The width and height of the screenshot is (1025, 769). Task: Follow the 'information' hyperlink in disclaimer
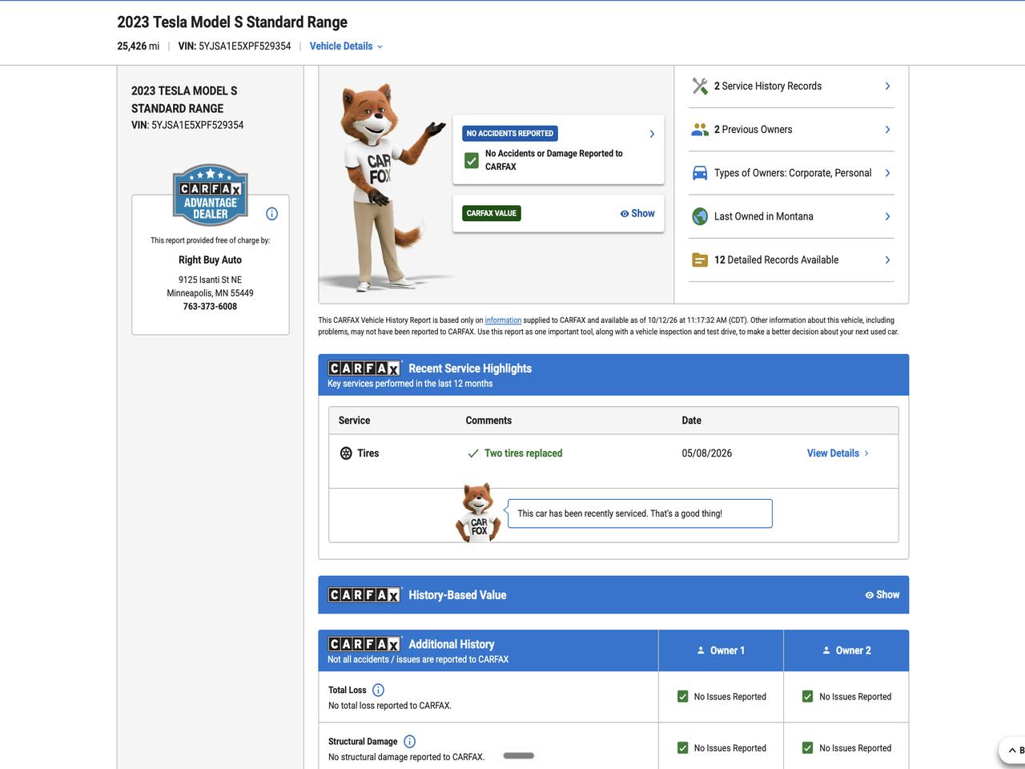coord(503,320)
